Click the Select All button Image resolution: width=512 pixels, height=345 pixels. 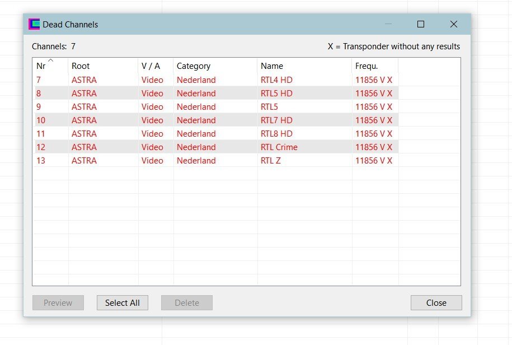click(x=123, y=303)
